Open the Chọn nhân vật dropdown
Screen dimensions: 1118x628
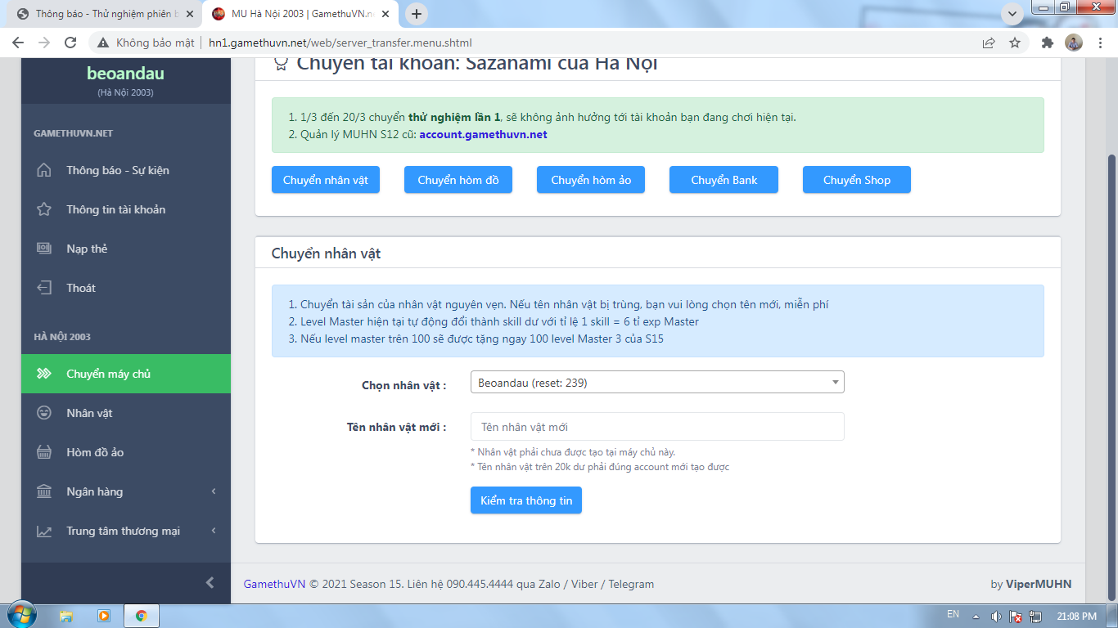(656, 383)
